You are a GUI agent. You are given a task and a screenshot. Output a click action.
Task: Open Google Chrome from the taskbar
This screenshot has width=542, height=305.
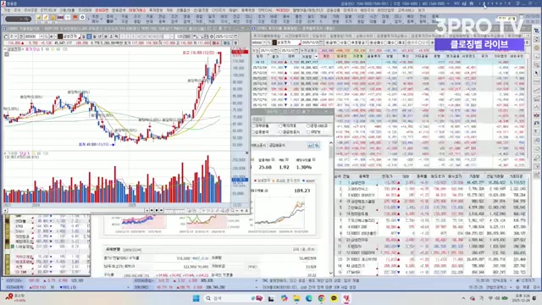point(321,298)
